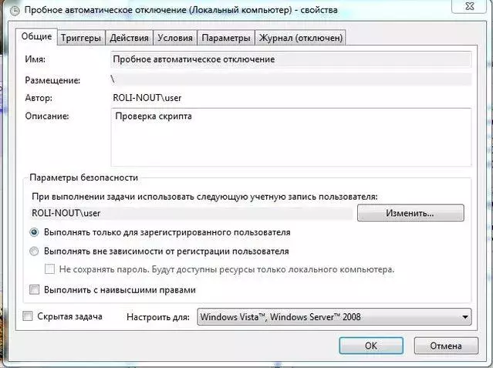The image size is (493, 368).
Task: Switch to the Условия tab
Action: 175,38
